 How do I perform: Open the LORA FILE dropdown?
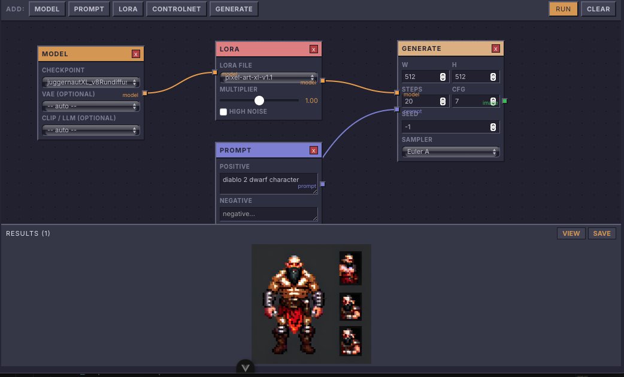[269, 78]
